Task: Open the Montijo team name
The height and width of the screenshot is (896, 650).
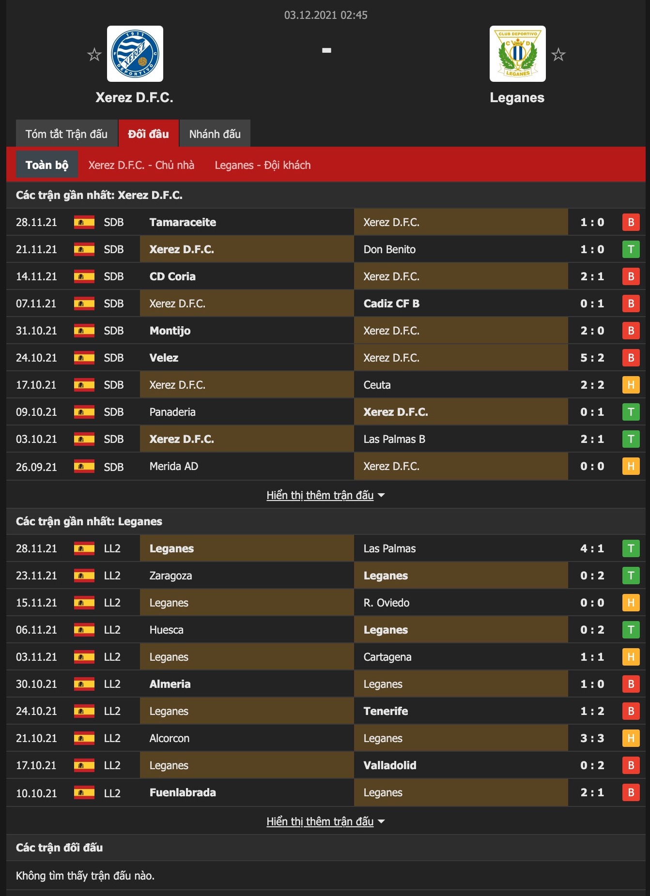Action: pyautogui.click(x=170, y=331)
